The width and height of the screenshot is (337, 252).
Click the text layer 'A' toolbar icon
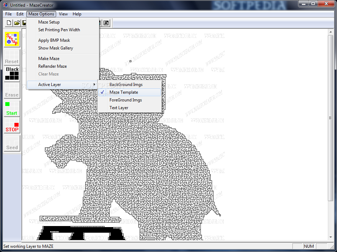pyautogui.click(x=106, y=23)
